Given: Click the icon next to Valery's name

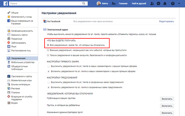Looking at the screenshot, I should coord(113,4).
